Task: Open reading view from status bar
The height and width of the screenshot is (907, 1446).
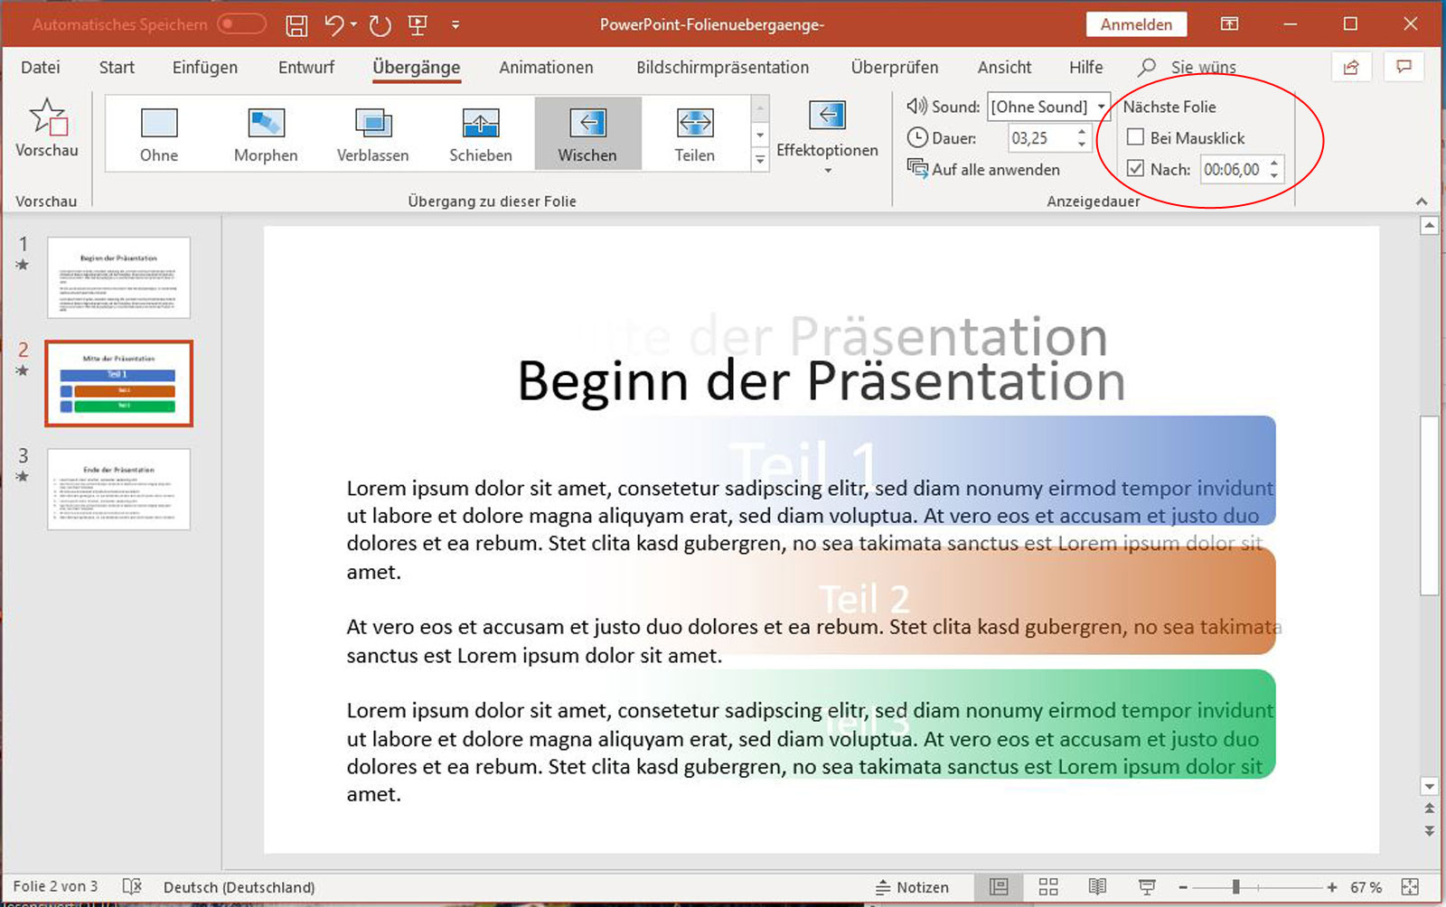Action: point(1097,887)
